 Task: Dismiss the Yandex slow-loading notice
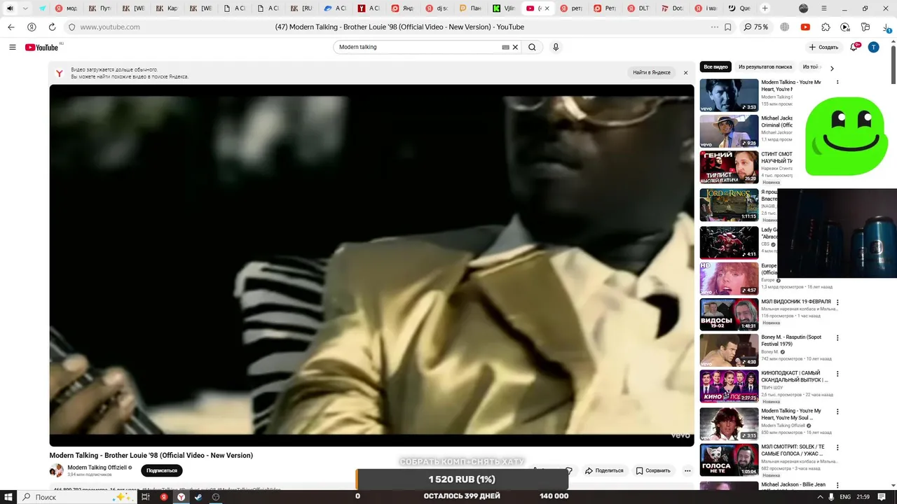pyautogui.click(x=685, y=72)
